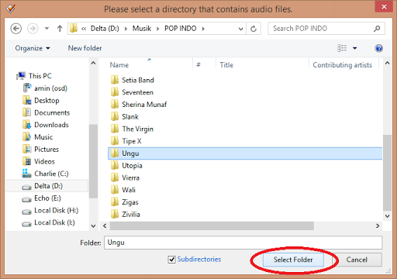397x279 pixels.
Task: Expand the arrow after Musik breadcrumb
Action: tap(157, 29)
